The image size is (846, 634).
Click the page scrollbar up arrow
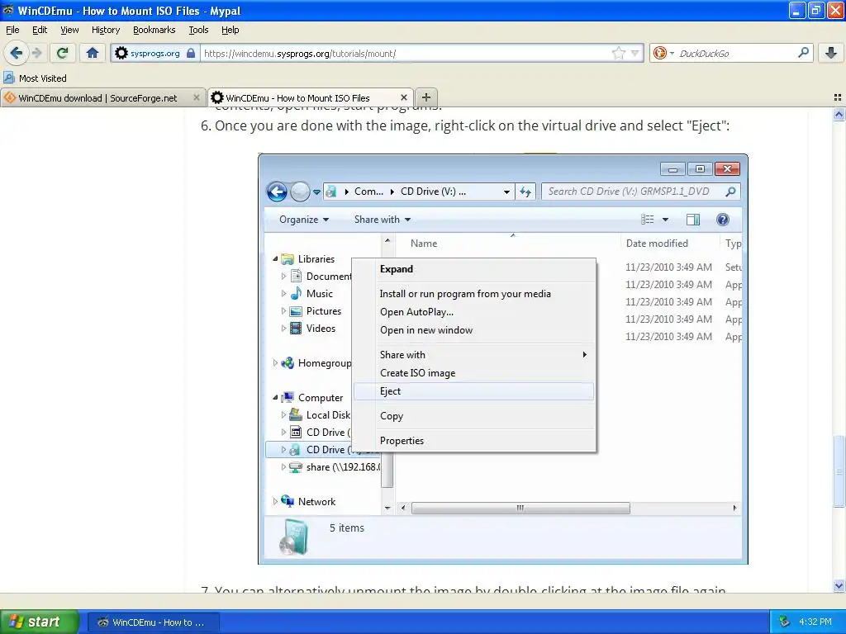click(x=839, y=114)
